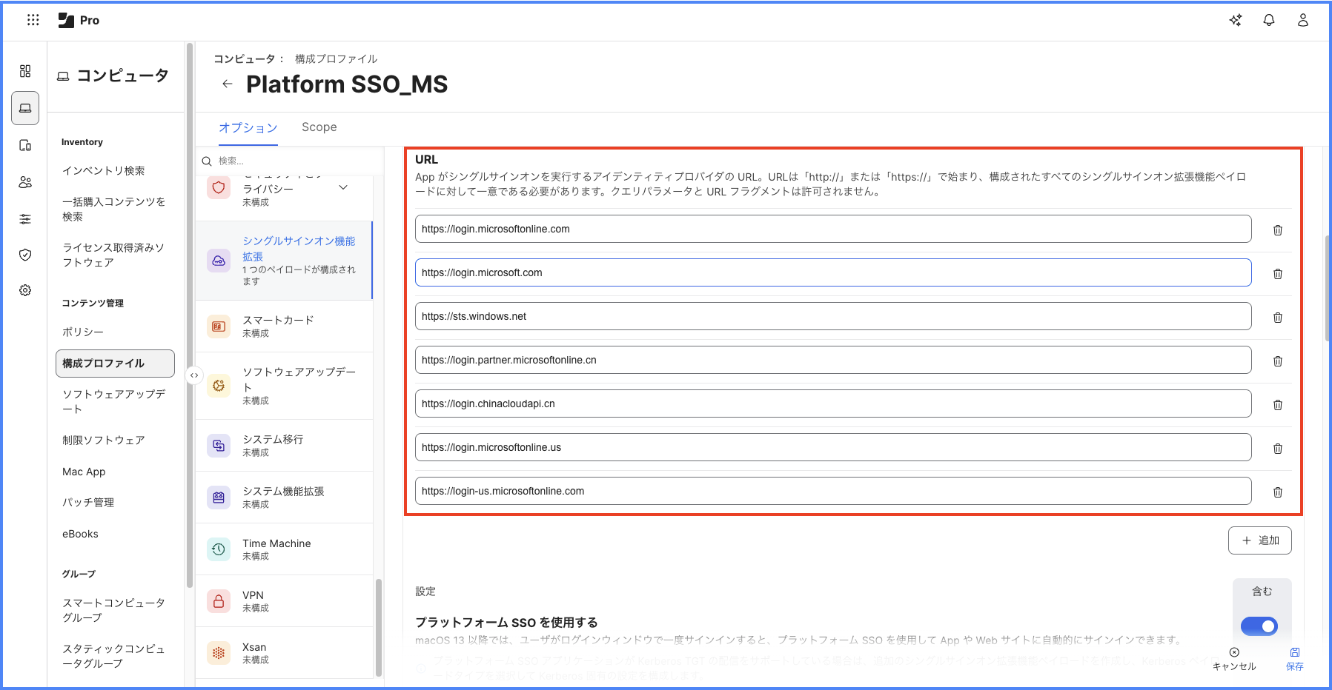Select the Users icon in the left rail

click(x=25, y=182)
